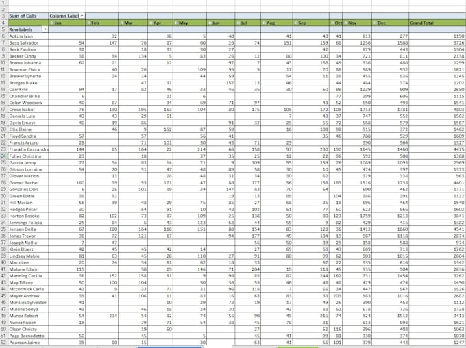This screenshot has height=348, width=466.
Task: Open the Column Label filter dropdown
Action: click(x=82, y=16)
